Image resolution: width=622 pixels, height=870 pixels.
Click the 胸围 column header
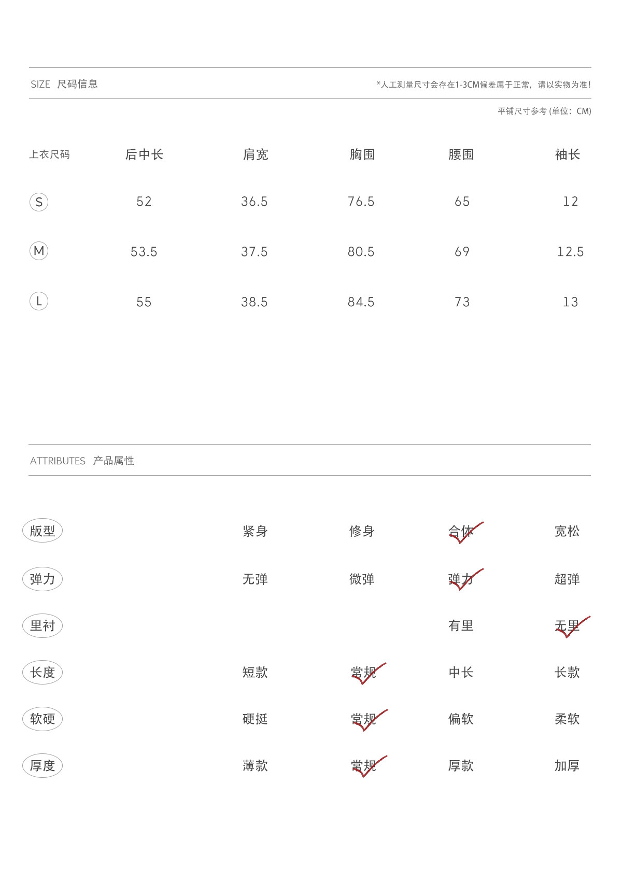pyautogui.click(x=362, y=154)
